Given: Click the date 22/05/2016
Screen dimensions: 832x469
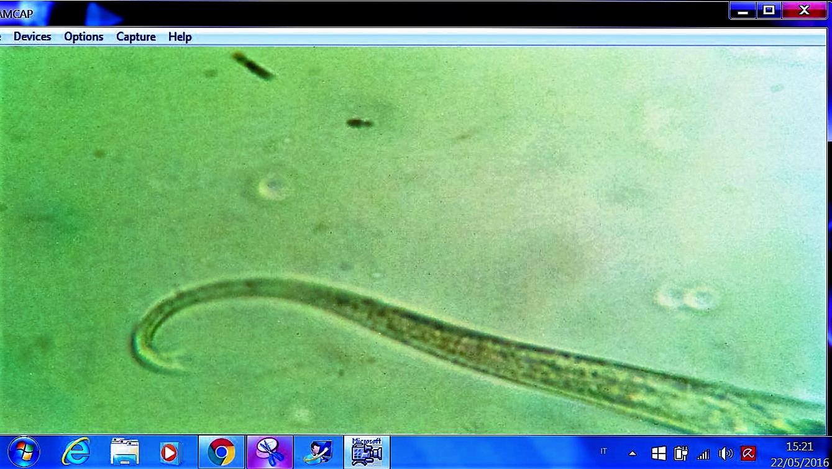Looking at the screenshot, I should [x=800, y=462].
